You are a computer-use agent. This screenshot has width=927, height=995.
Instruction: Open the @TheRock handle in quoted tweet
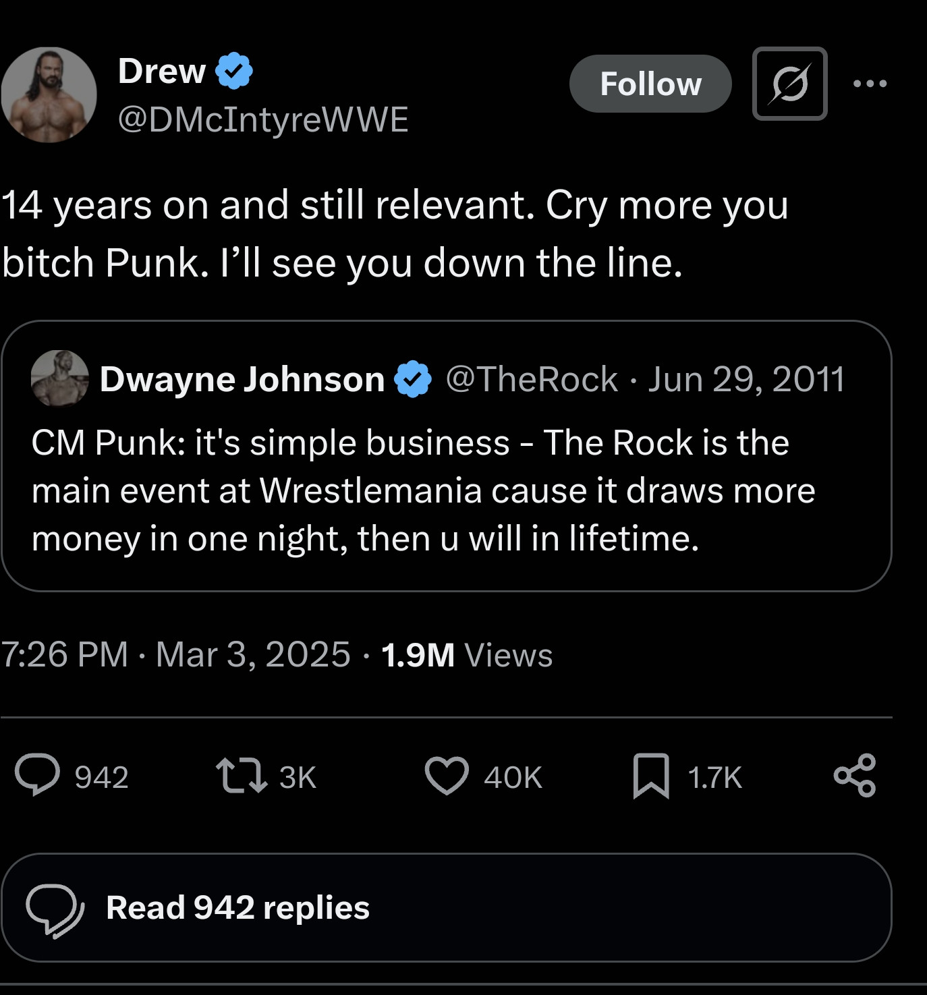click(x=532, y=379)
